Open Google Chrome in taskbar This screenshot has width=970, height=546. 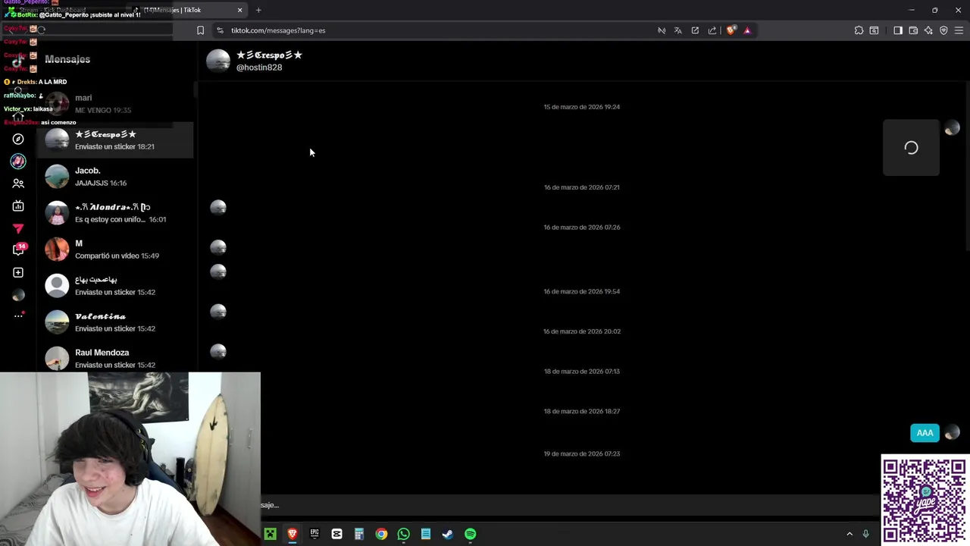381,534
